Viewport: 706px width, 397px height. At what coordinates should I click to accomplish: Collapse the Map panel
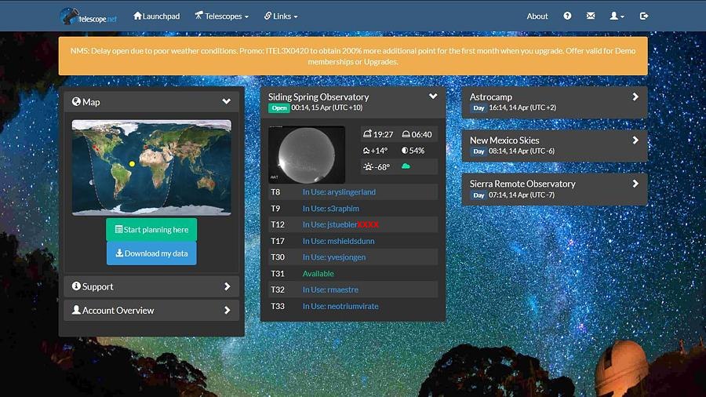click(x=226, y=101)
